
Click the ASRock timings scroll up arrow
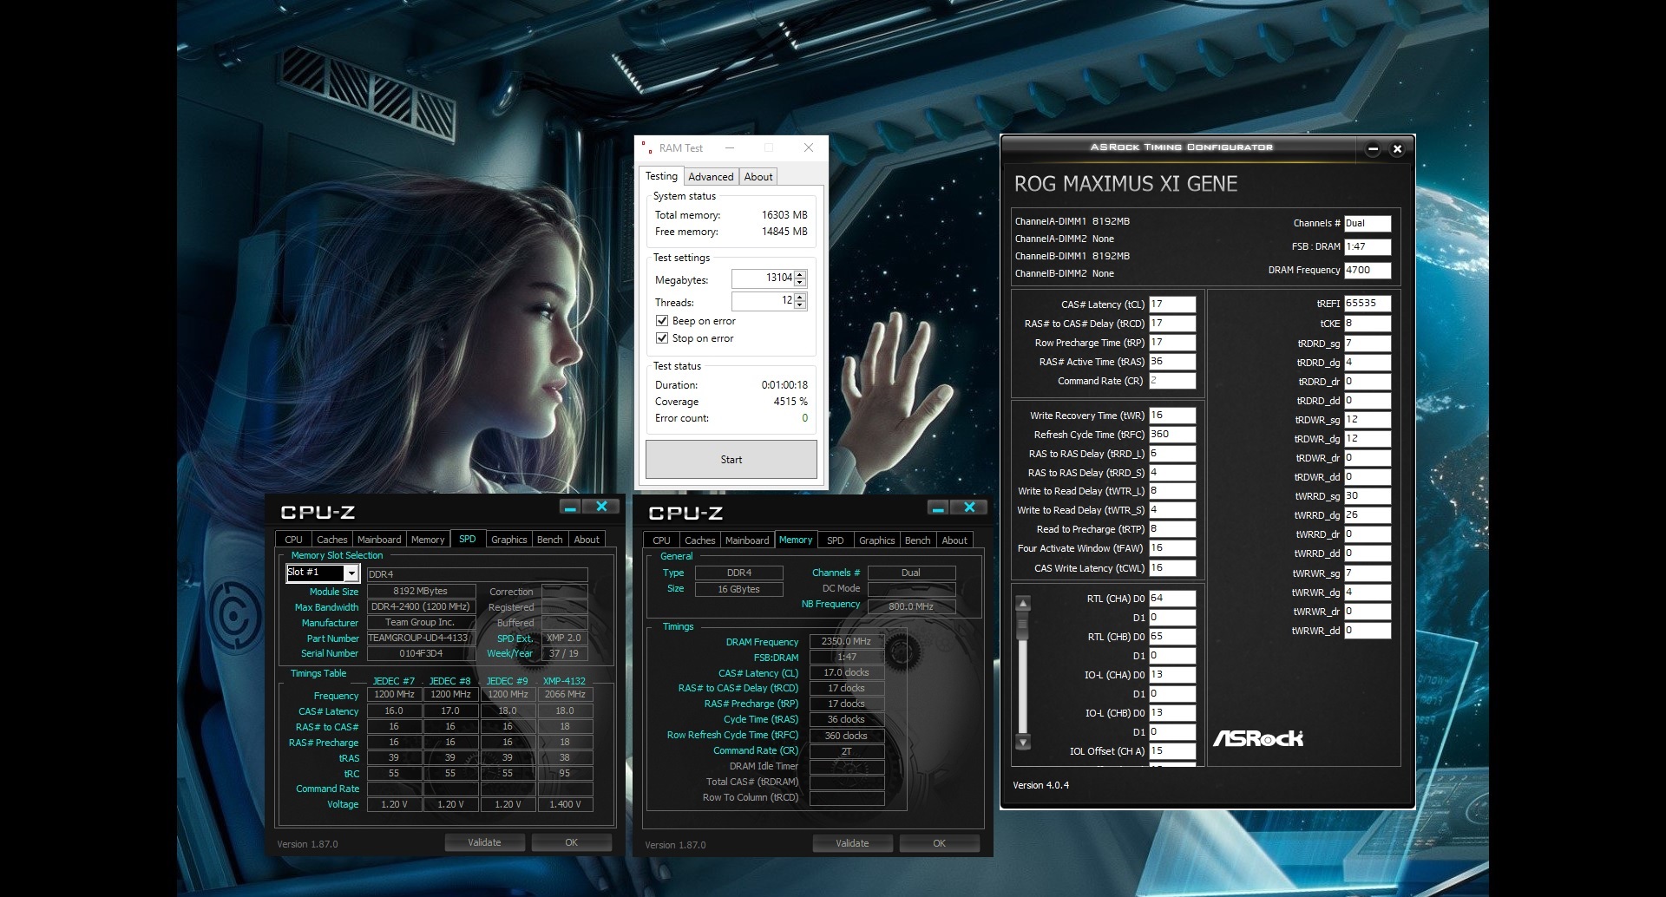(1023, 603)
